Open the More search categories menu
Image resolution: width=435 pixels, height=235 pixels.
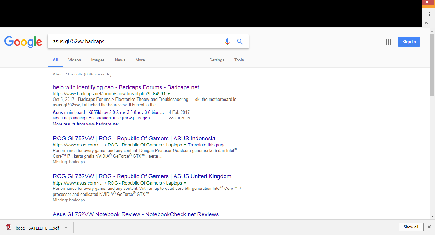(x=140, y=60)
